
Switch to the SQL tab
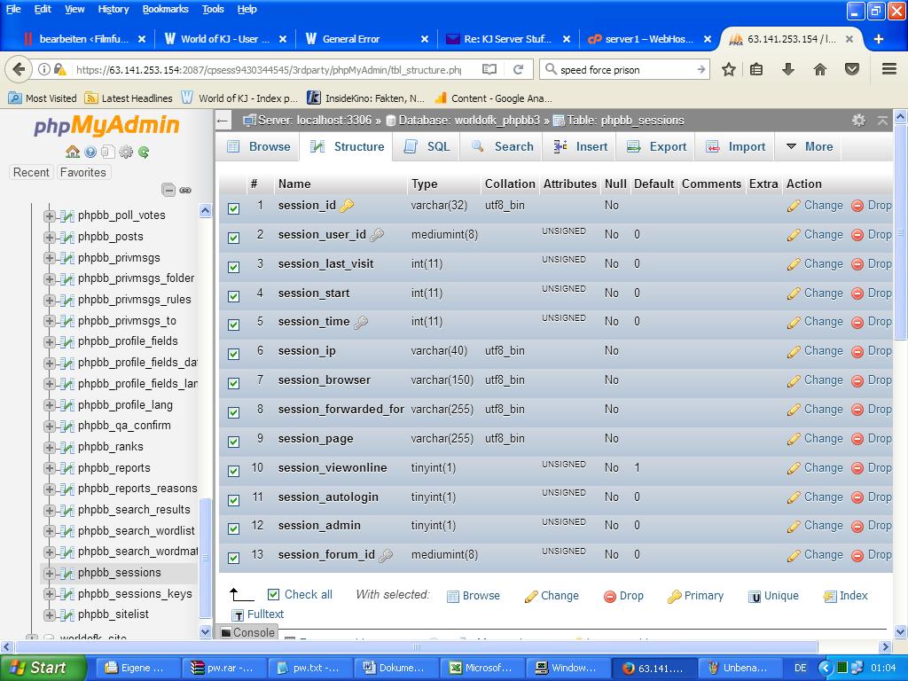tap(427, 147)
